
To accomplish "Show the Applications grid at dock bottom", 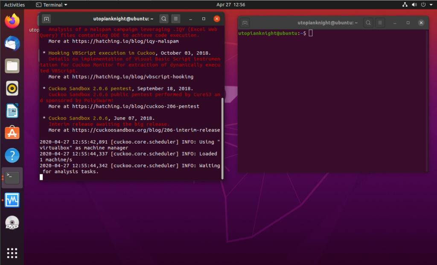I will (x=12, y=253).
